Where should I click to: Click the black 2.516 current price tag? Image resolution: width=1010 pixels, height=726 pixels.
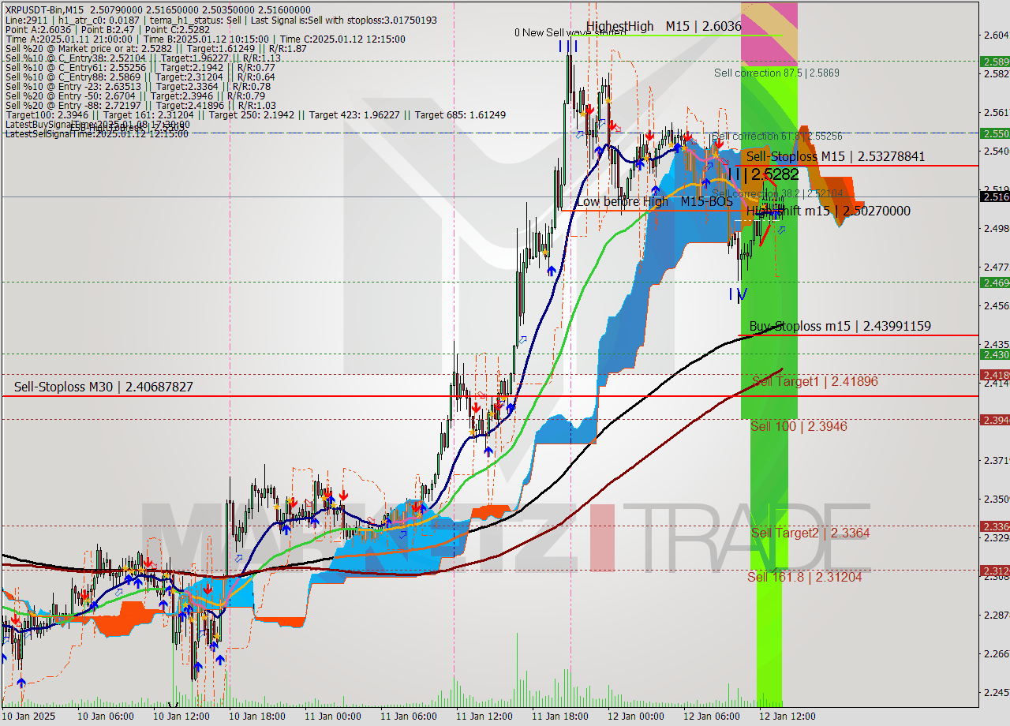994,196
